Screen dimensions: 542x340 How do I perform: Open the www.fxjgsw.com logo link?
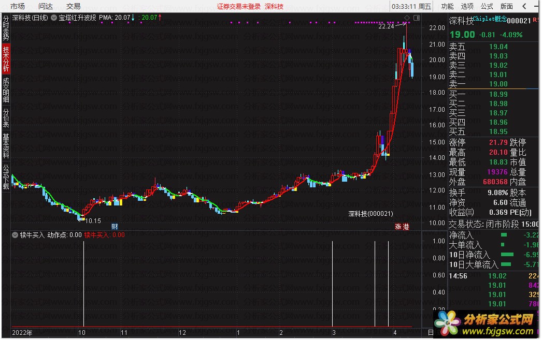coord(498,331)
